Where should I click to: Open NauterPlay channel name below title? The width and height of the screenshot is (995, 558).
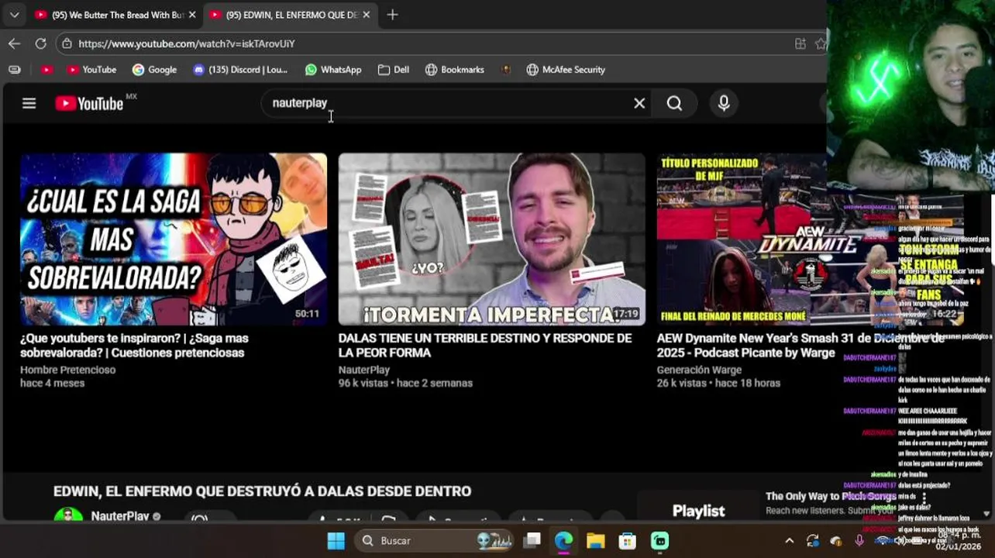tap(120, 516)
